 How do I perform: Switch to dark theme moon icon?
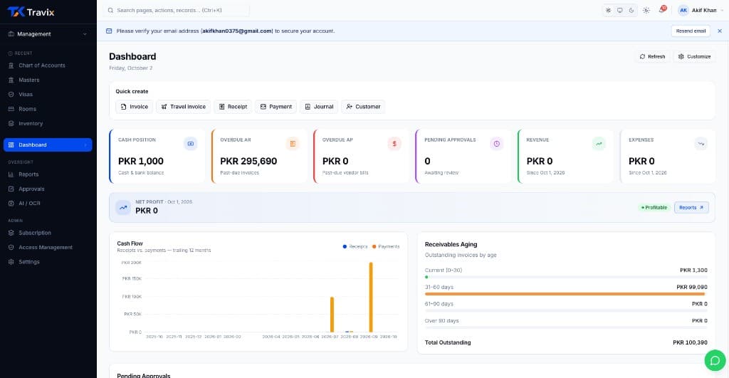(x=631, y=10)
